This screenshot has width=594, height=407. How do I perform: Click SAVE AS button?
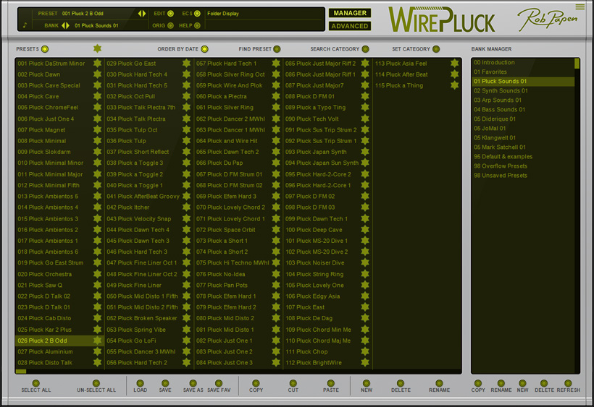[x=193, y=383]
